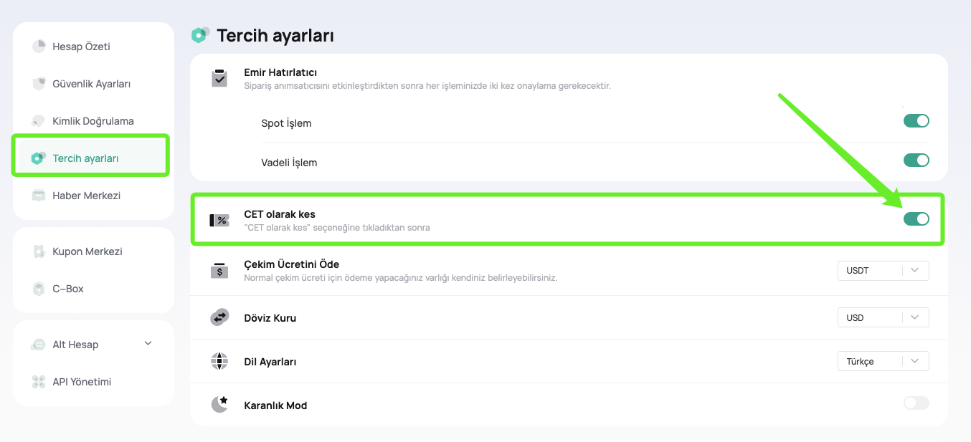
Task: Click the Vadeli İşlem label
Action: pyautogui.click(x=289, y=163)
